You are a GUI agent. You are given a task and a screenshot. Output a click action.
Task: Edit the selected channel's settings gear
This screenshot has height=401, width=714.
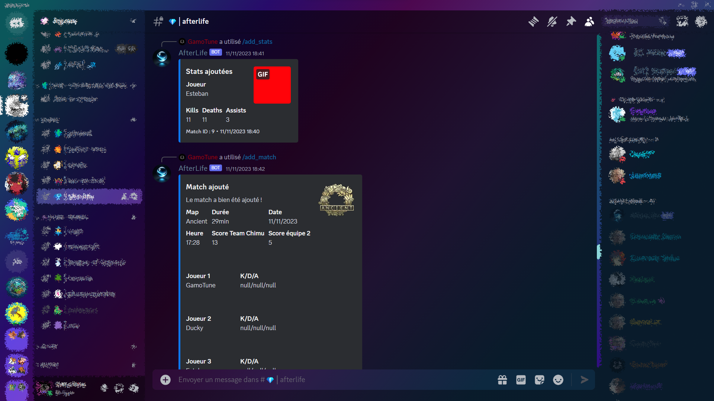(134, 196)
